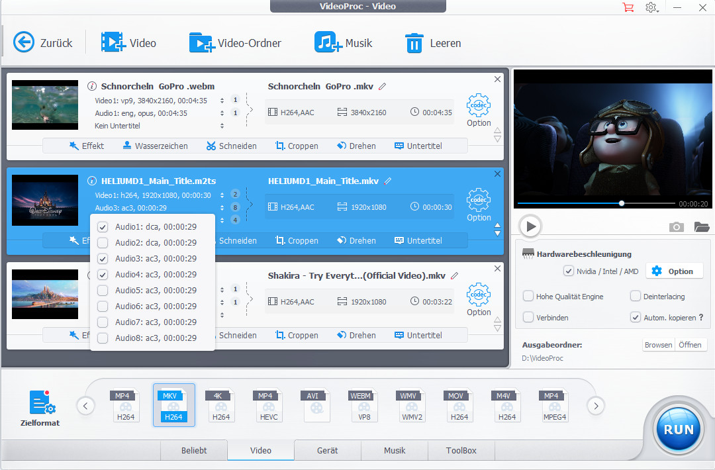This screenshot has width=715, height=470.
Task: Open the output folder icon under preview
Action: point(701,227)
